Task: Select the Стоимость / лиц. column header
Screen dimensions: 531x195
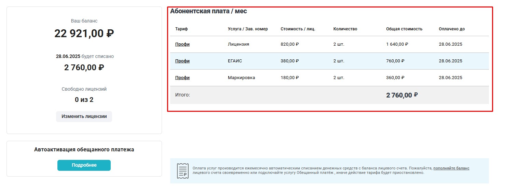Action: tap(298, 29)
